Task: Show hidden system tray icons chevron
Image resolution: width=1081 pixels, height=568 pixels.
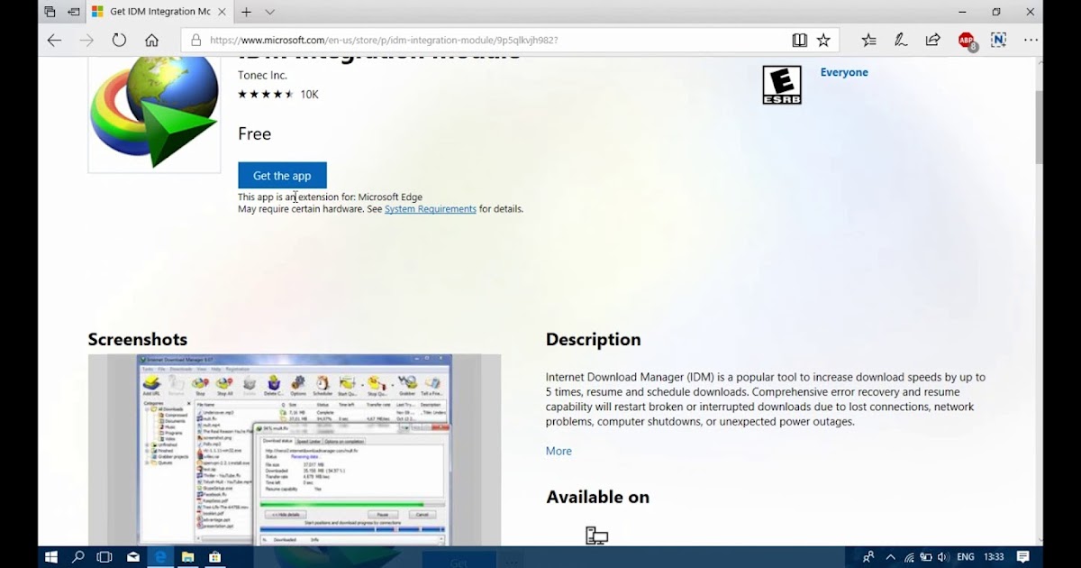Action: point(891,557)
